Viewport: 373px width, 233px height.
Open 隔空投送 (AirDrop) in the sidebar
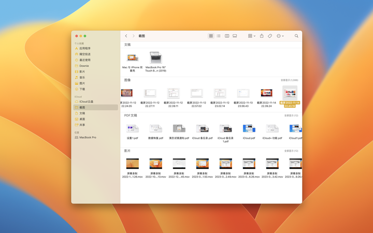(96, 54)
